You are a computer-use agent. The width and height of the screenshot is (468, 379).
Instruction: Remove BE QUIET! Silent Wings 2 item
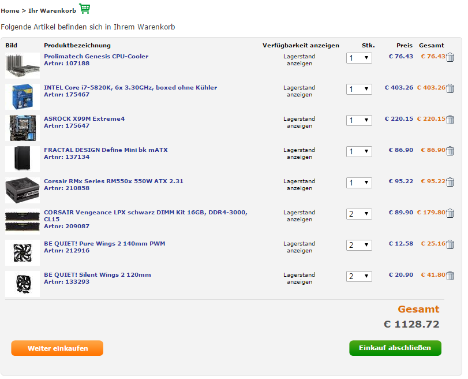tap(450, 276)
